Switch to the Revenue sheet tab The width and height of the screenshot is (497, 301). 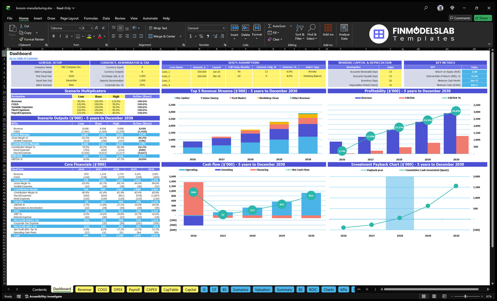(x=84, y=289)
